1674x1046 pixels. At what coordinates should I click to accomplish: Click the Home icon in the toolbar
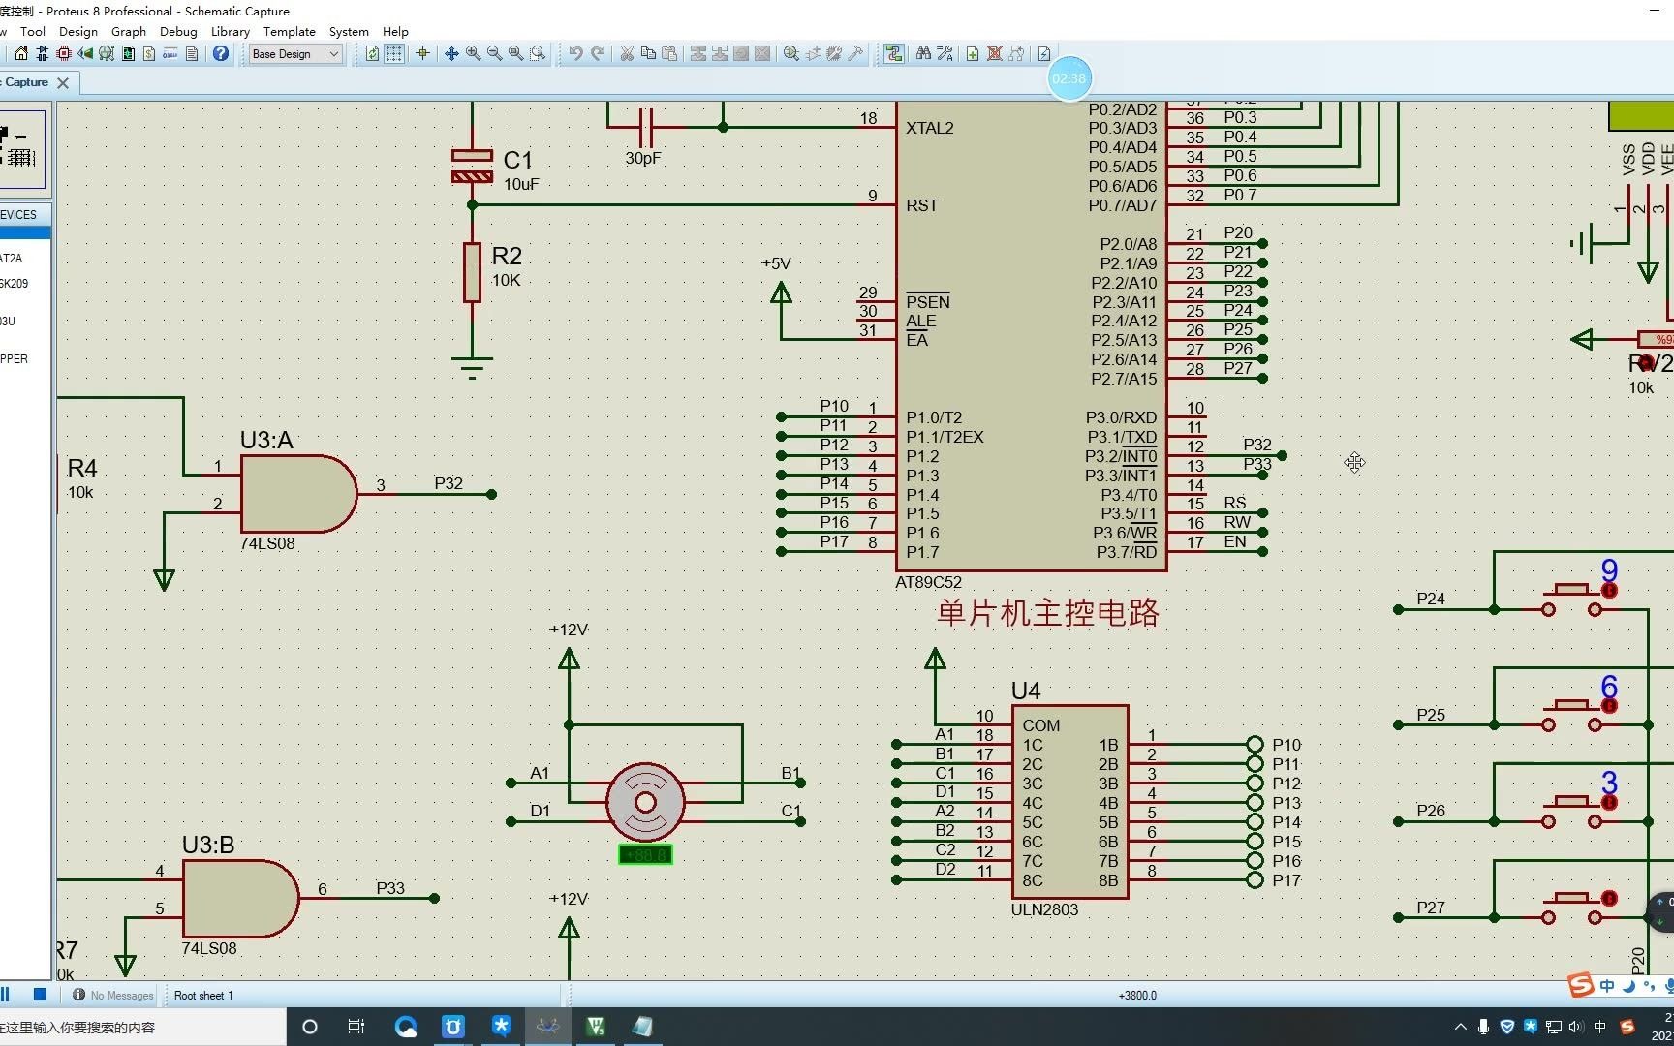point(21,54)
